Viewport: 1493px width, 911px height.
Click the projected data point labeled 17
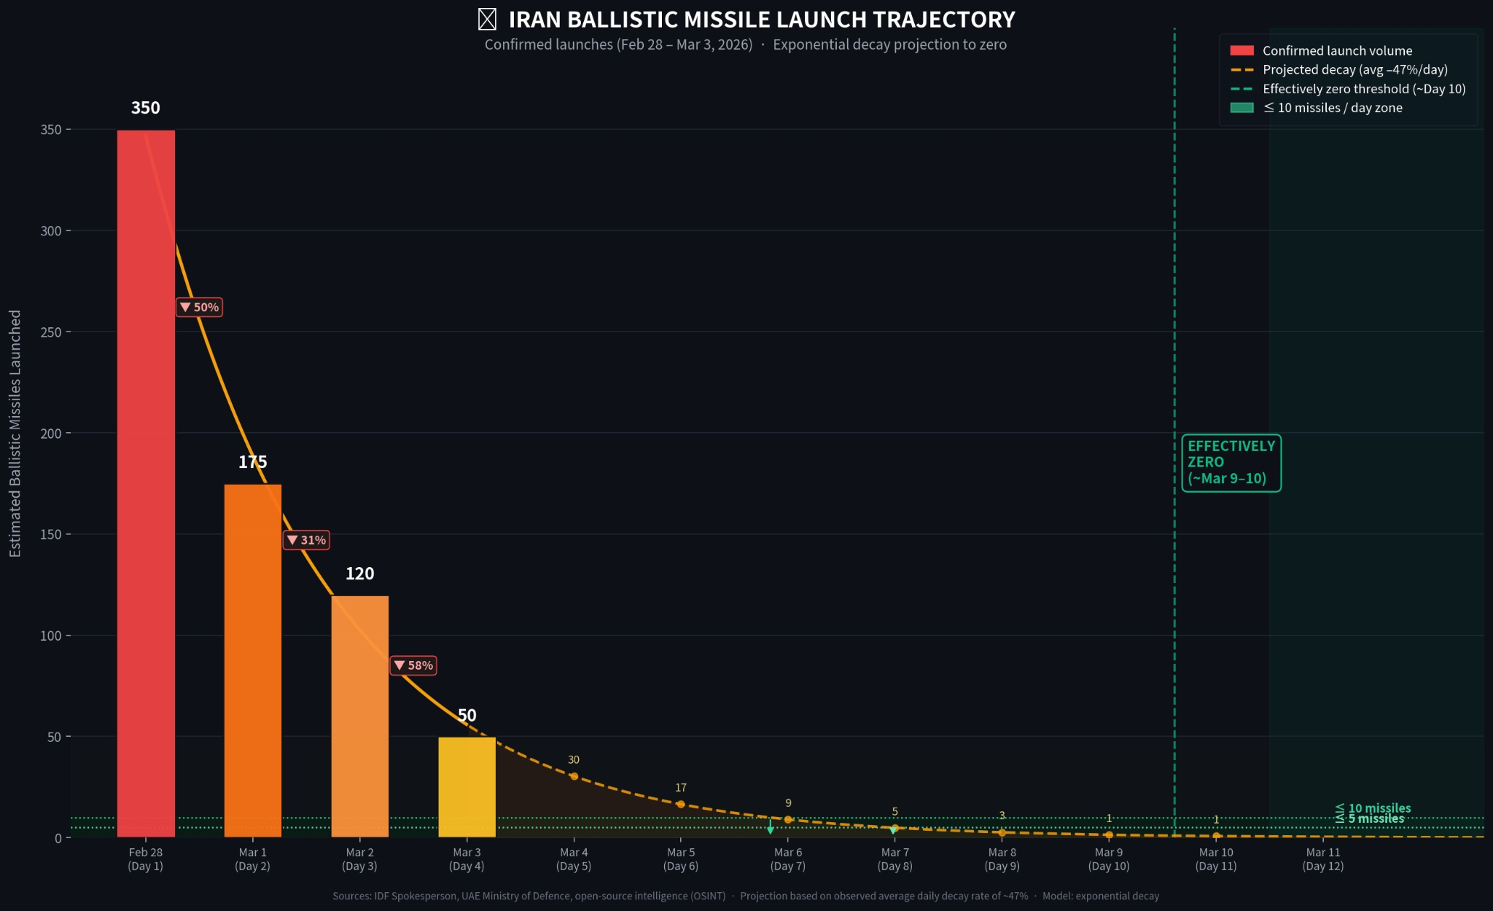tap(681, 805)
